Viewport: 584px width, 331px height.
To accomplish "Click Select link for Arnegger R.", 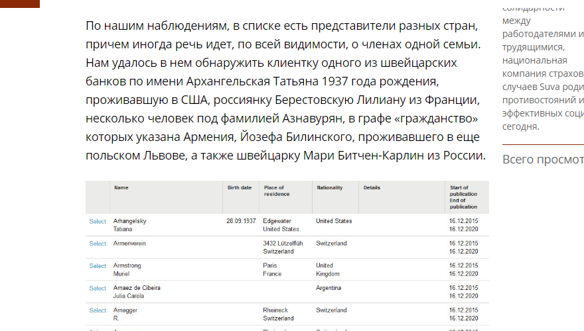I will pos(98,310).
